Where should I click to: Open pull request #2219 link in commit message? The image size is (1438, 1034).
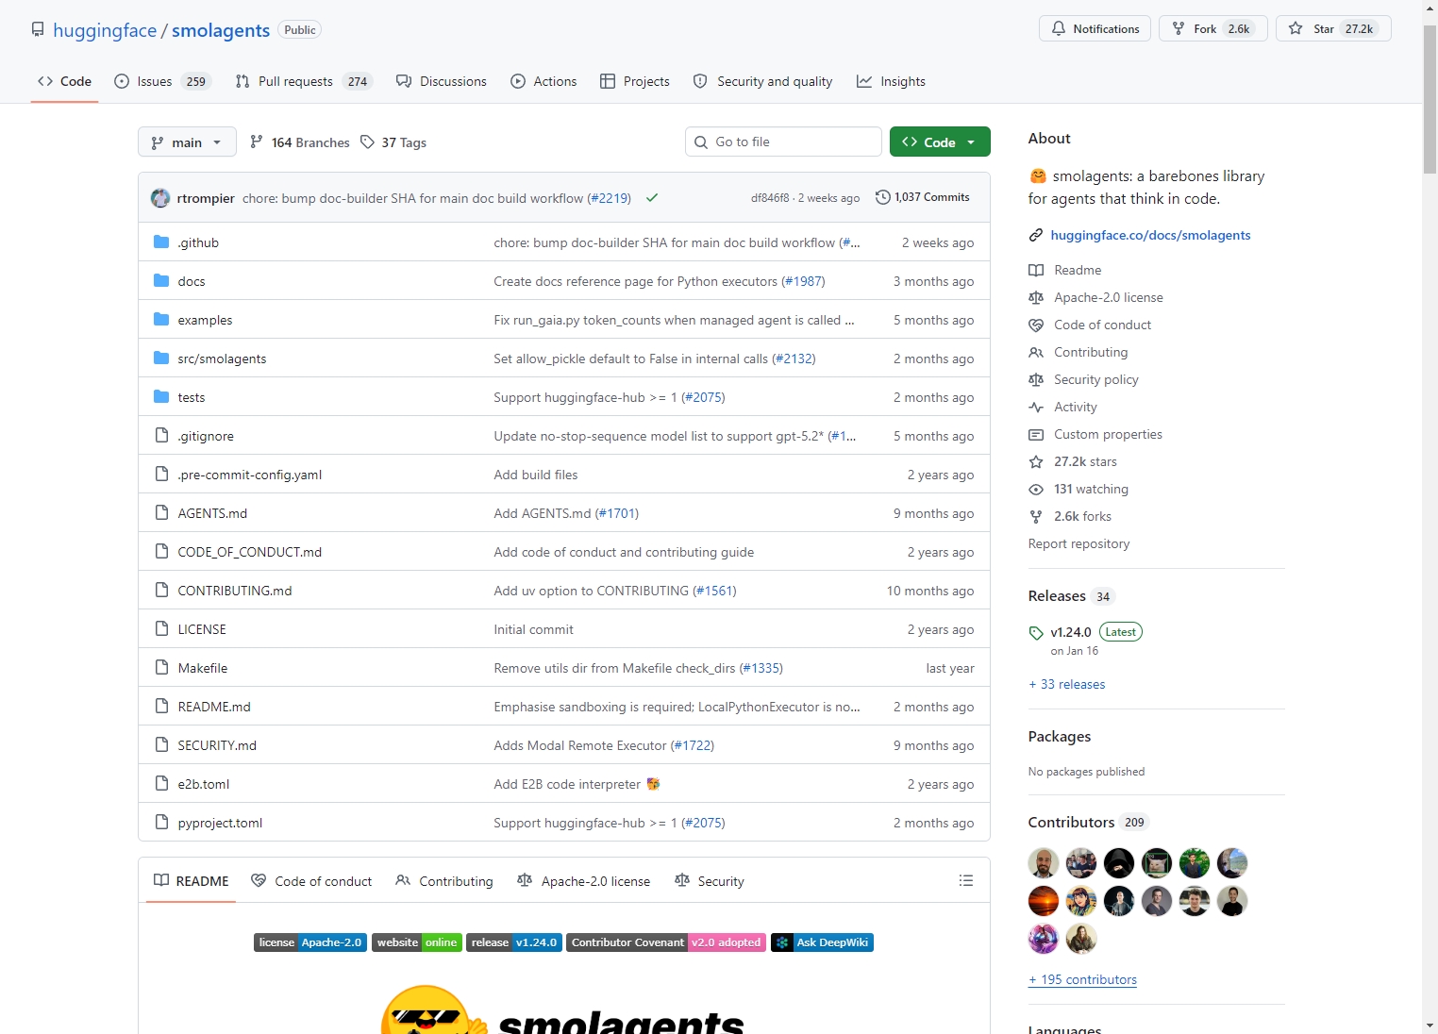[x=609, y=198]
